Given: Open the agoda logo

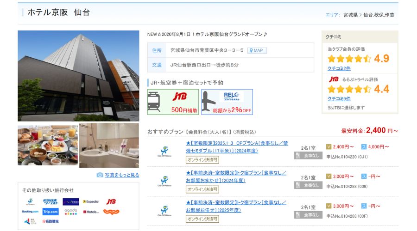Looking at the screenshot, I should click(x=71, y=212).
